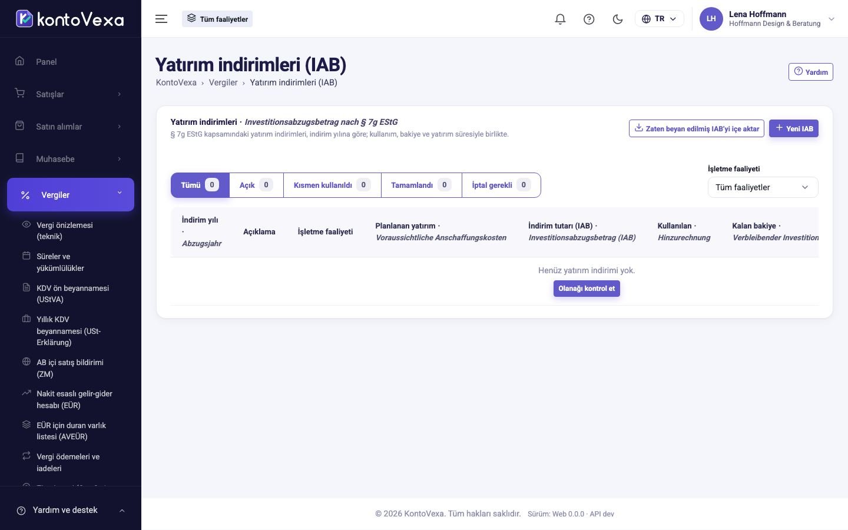Click the KontoVexa breadcrumb link
This screenshot has width=848, height=530.
(x=176, y=82)
